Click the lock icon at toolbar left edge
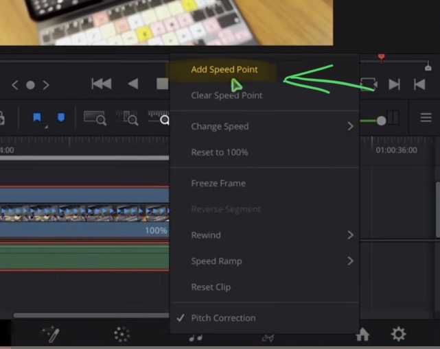Viewport: 440px width, 349px height. click(2, 118)
